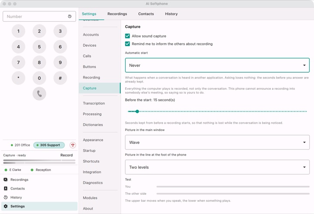Open Appearance settings section
The image size is (314, 214).
tap(99, 140)
